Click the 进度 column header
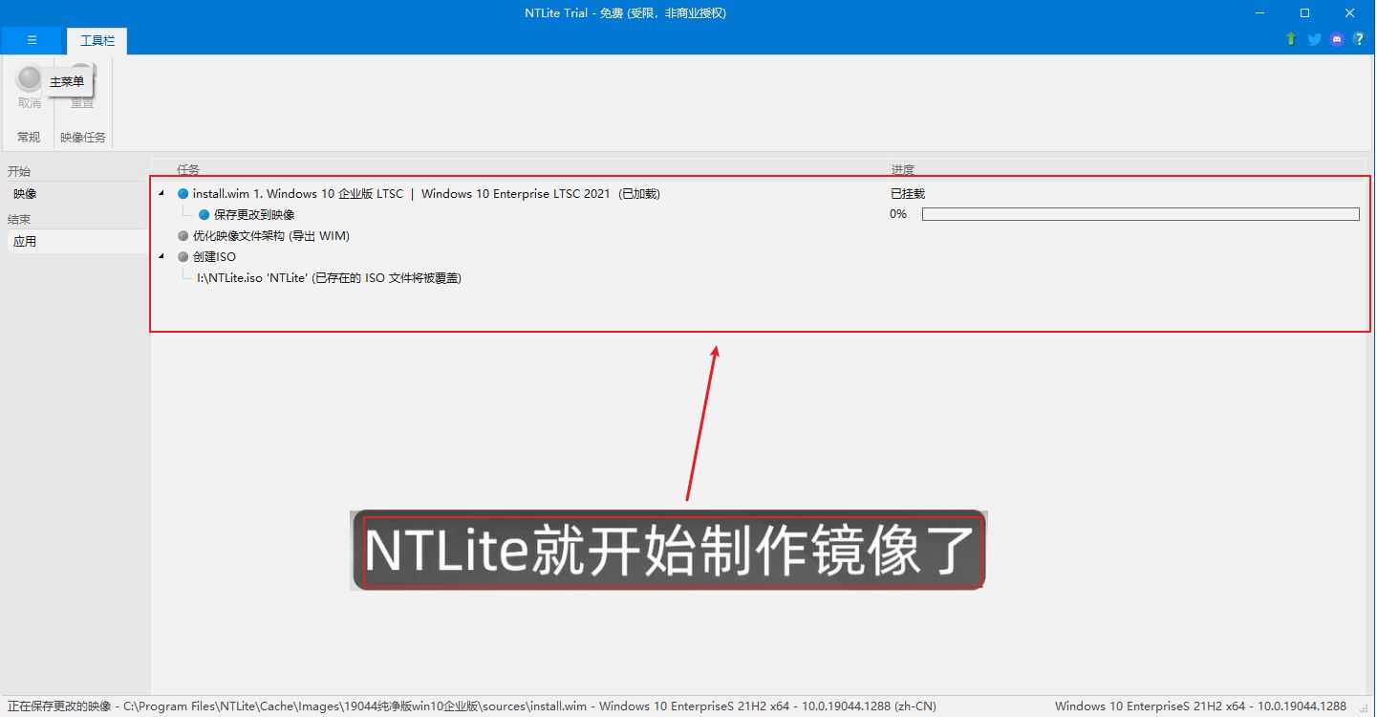 pos(902,169)
